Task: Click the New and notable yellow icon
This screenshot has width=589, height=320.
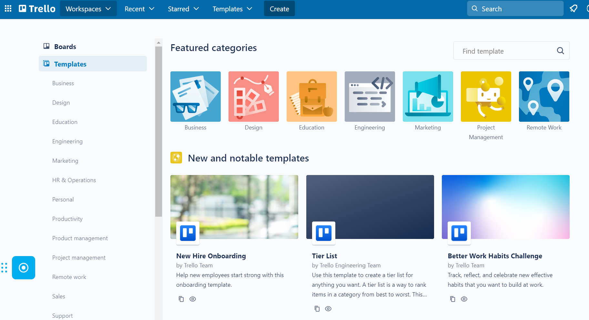Action: [x=176, y=158]
